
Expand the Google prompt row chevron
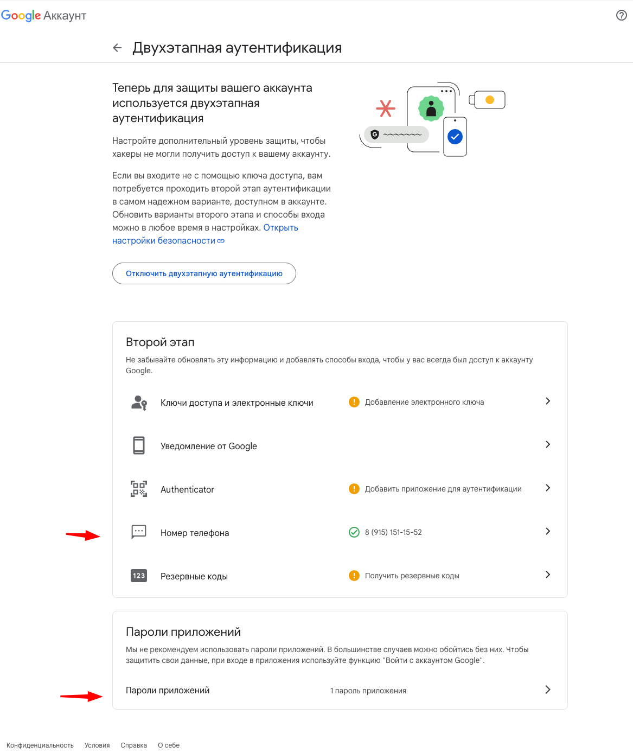(548, 444)
